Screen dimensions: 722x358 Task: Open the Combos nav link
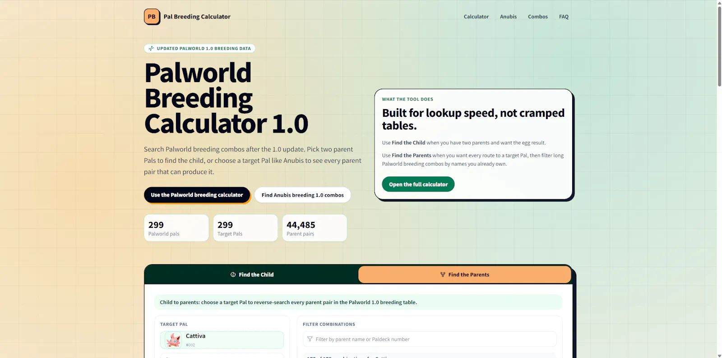[x=538, y=17]
